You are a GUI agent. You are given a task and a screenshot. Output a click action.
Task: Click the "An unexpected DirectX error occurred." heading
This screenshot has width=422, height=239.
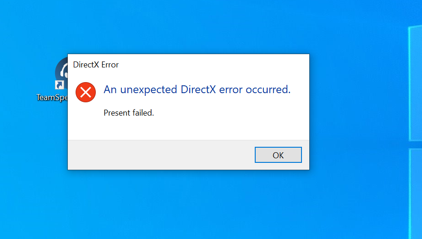click(x=197, y=89)
